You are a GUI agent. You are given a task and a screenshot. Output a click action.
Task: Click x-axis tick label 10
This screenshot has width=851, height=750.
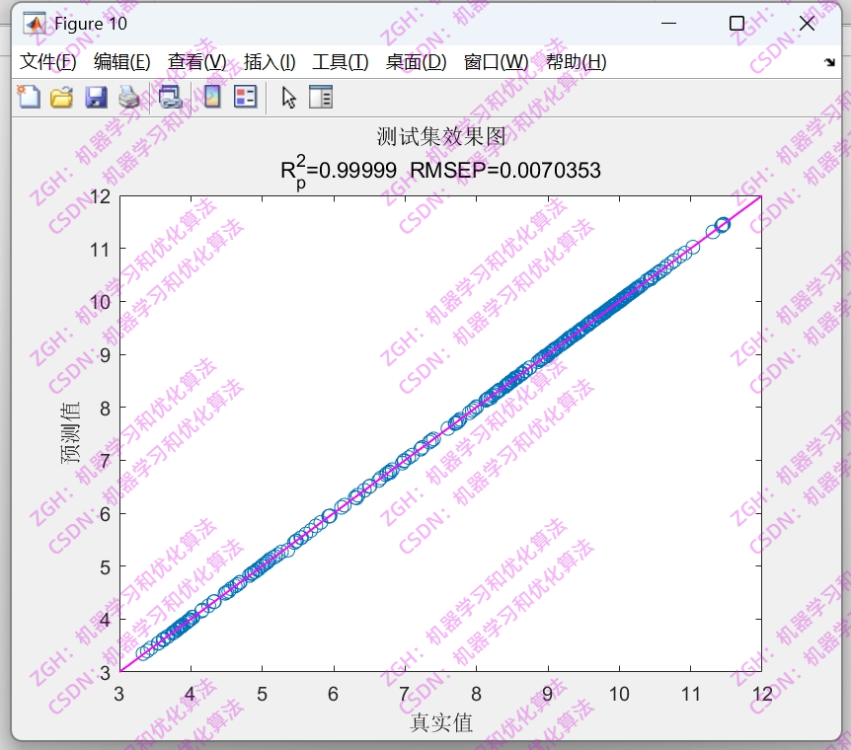[x=619, y=694]
